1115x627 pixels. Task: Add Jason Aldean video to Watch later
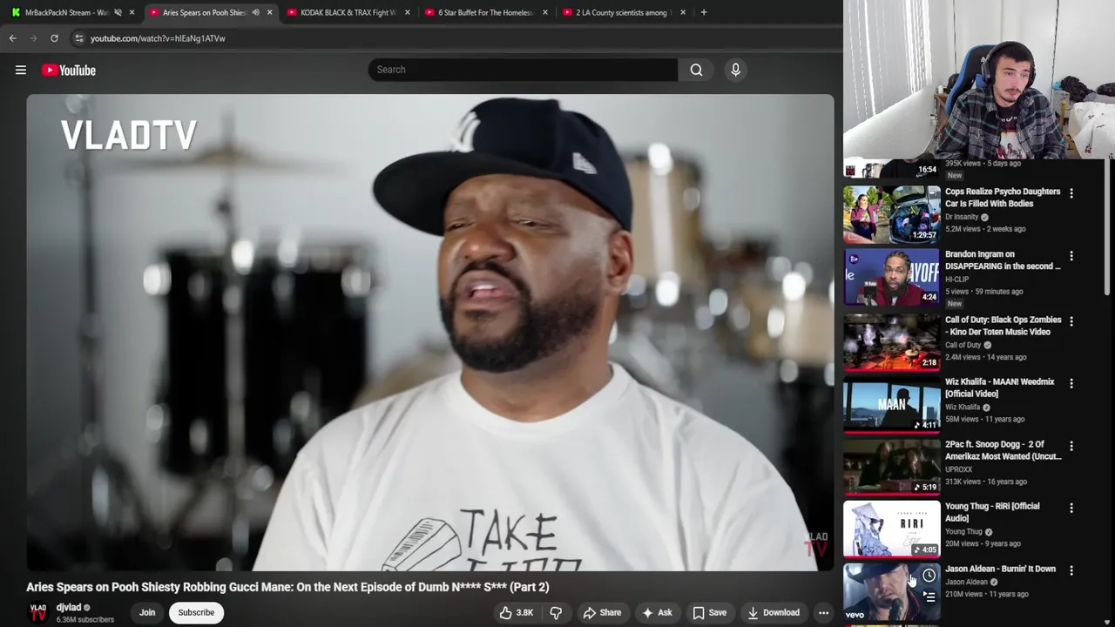[929, 576]
